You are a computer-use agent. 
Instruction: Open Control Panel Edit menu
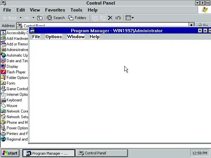tap(20, 10)
